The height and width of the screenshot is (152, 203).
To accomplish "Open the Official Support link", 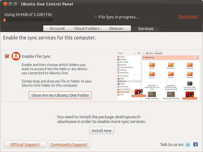I will [25, 144].
